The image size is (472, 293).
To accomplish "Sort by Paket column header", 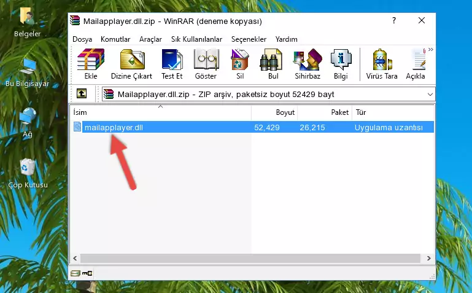I will (325, 112).
